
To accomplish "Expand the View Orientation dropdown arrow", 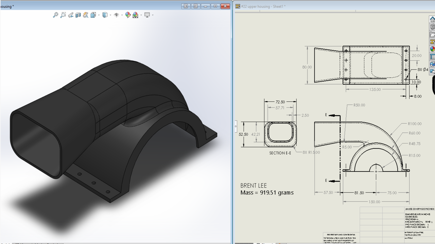I will (x=99, y=15).
